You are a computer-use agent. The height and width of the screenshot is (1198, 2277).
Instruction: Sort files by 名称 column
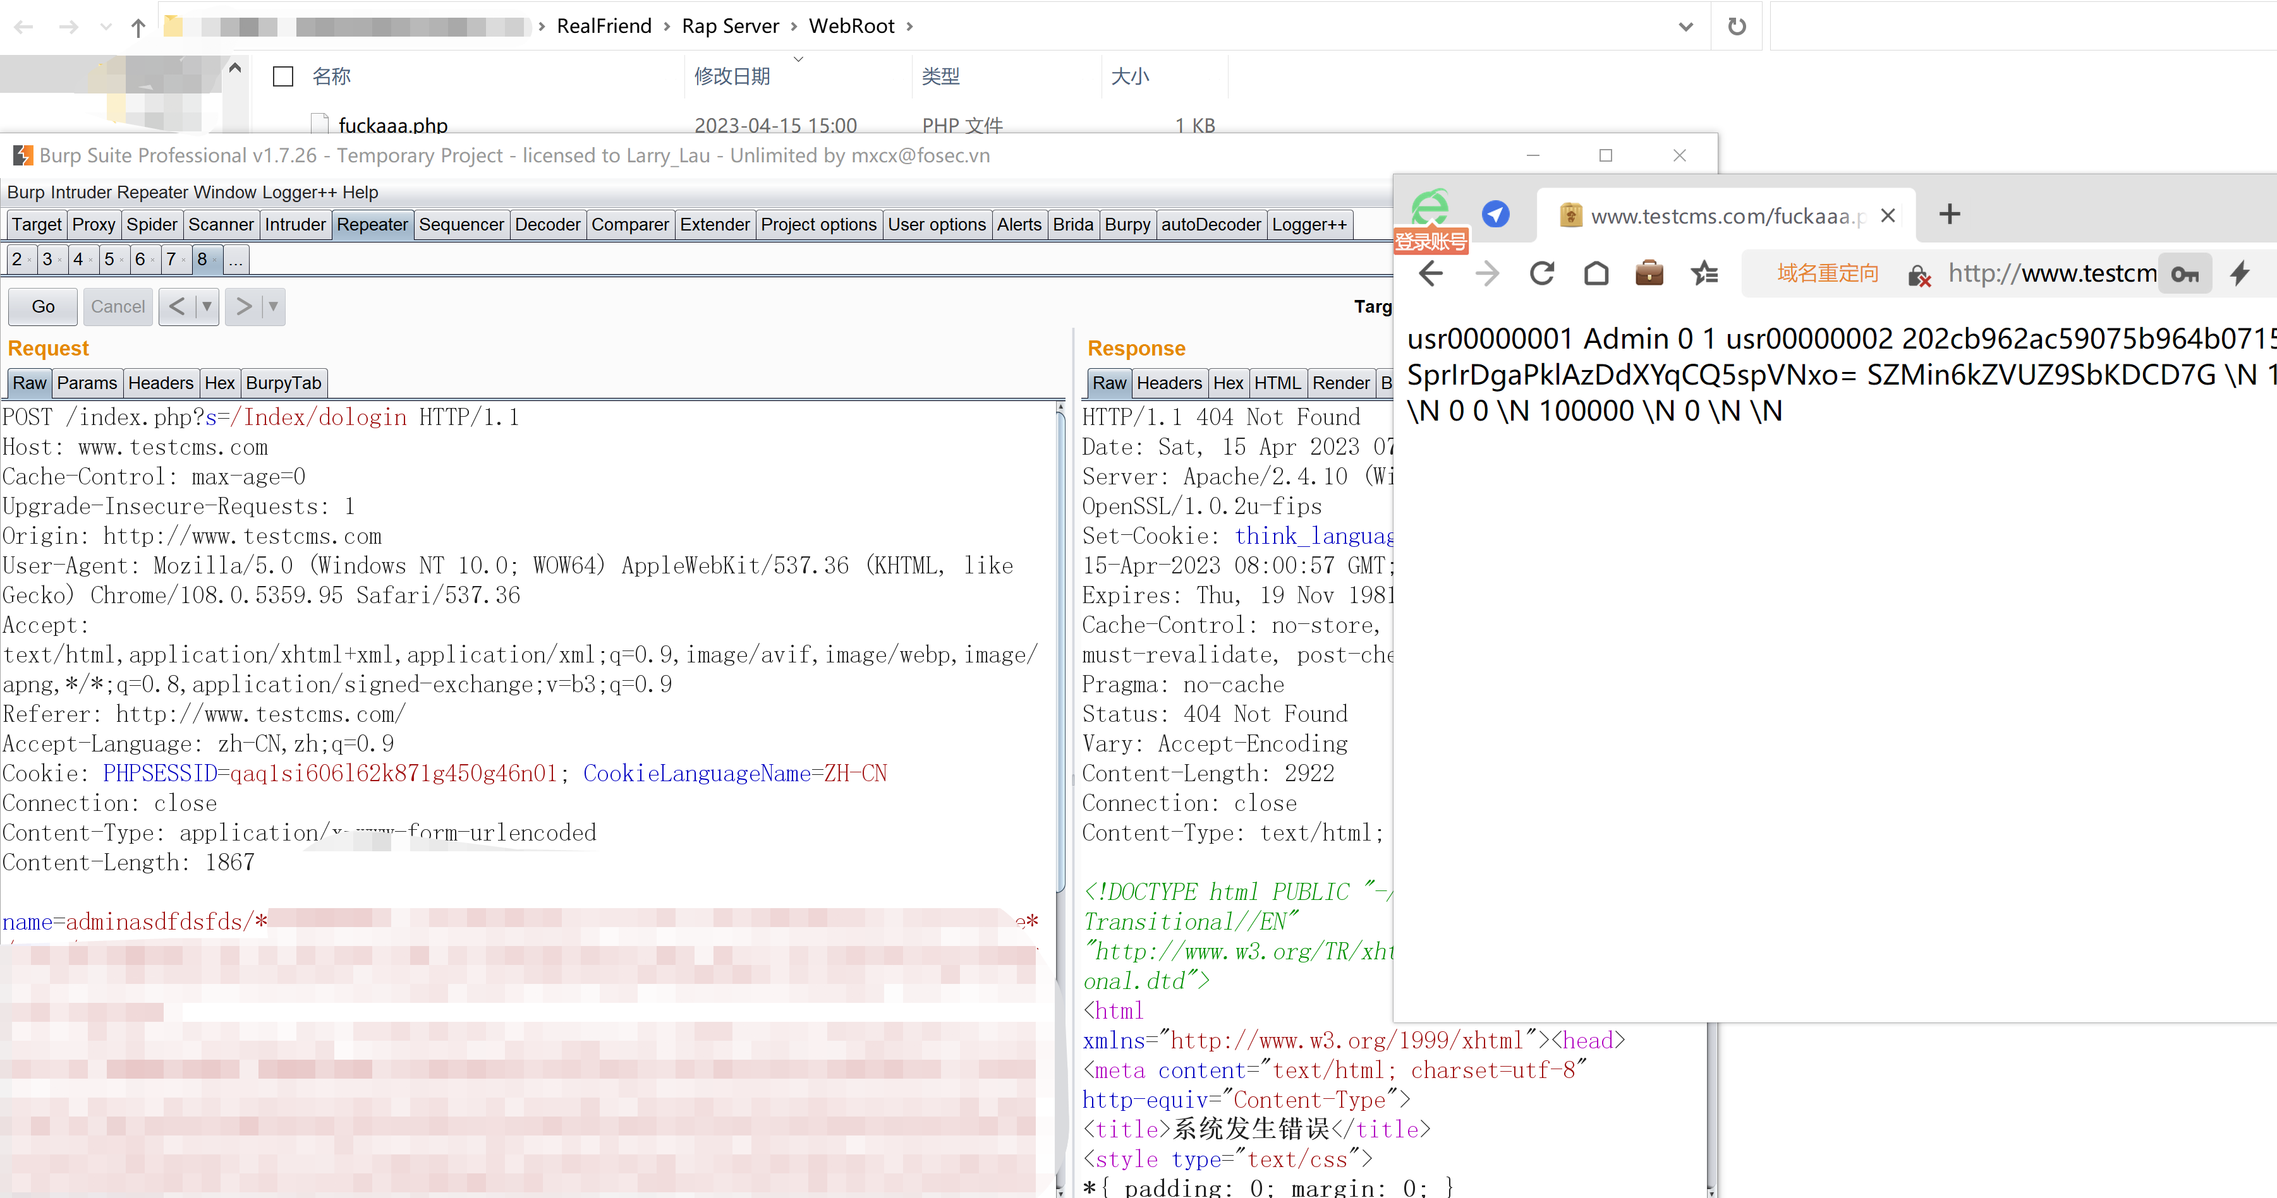pos(332,77)
